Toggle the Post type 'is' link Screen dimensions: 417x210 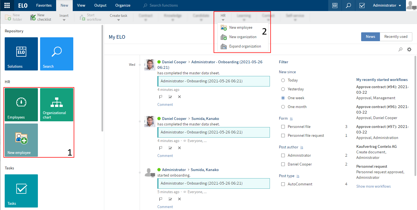pos(298,176)
